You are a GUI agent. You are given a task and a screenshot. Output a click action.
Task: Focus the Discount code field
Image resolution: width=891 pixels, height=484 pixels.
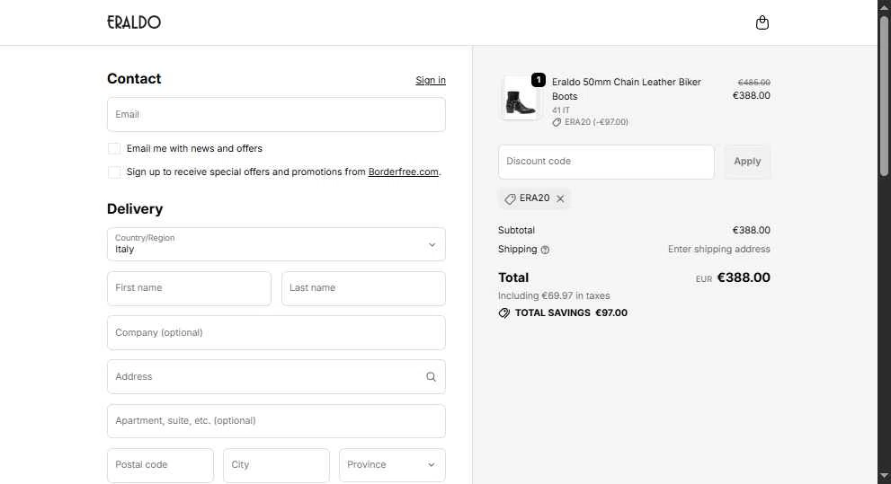tap(606, 162)
